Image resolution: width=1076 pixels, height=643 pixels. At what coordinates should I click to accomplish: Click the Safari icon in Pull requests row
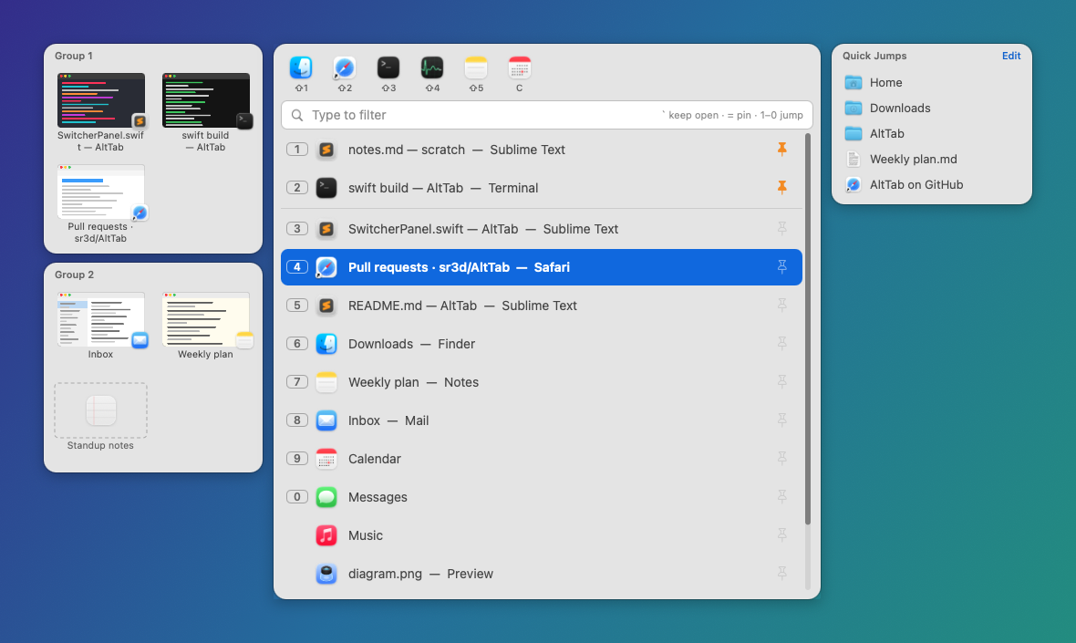point(326,267)
